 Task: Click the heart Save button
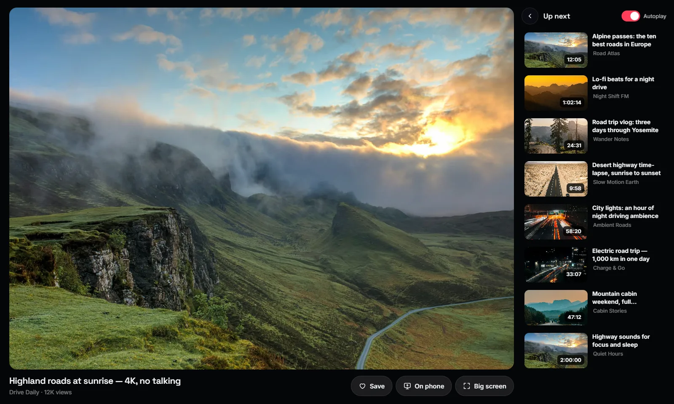(x=372, y=386)
